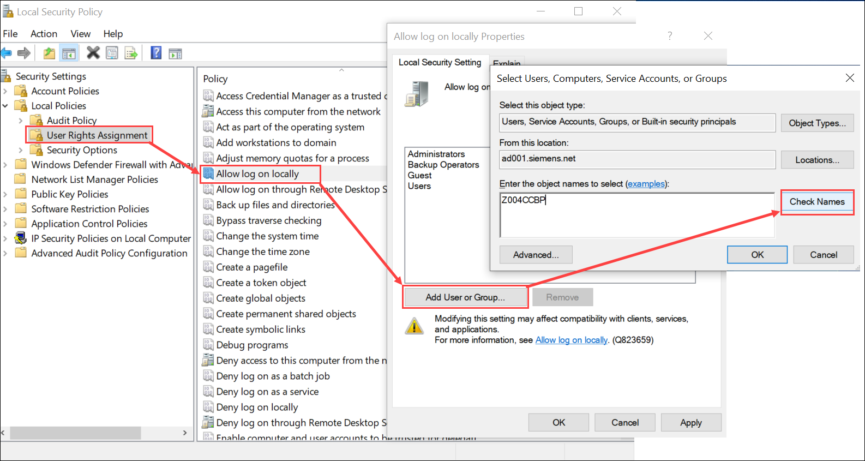This screenshot has width=865, height=461.
Task: Click the Export List toolbar icon
Action: (131, 53)
